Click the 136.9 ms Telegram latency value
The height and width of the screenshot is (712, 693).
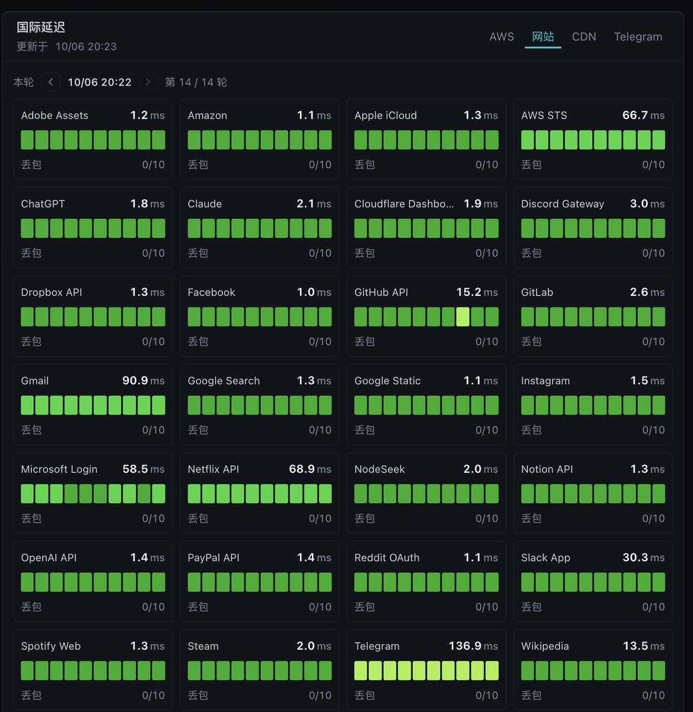(x=473, y=646)
